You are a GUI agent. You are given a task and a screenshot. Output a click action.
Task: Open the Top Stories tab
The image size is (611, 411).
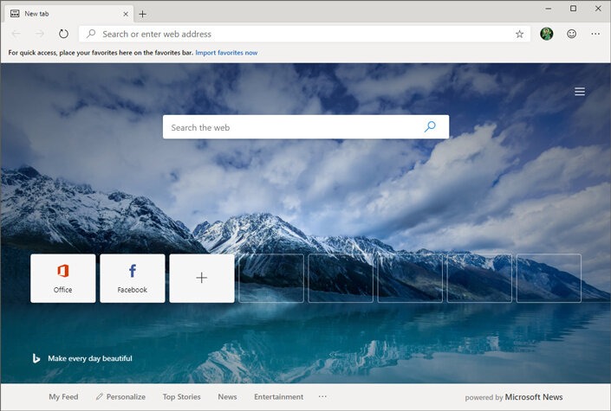tap(182, 396)
